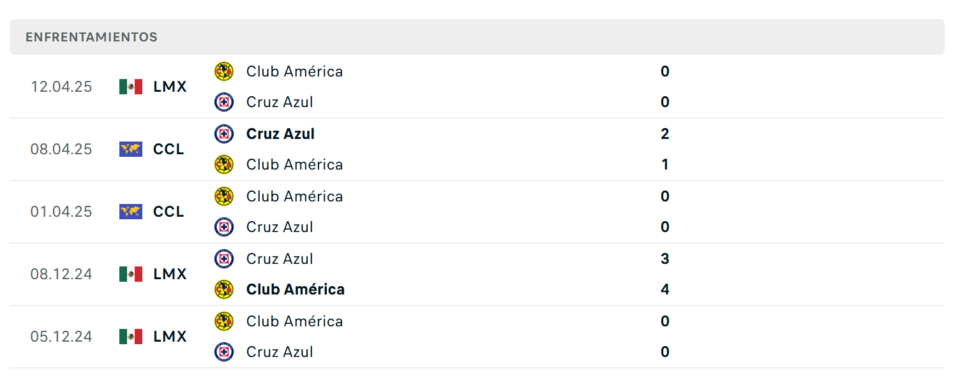Select Club América name in 01.04.25 match
Viewport: 953px width, 378px height.
click(x=295, y=196)
